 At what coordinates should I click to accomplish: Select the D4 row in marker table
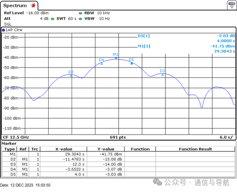[118, 169]
